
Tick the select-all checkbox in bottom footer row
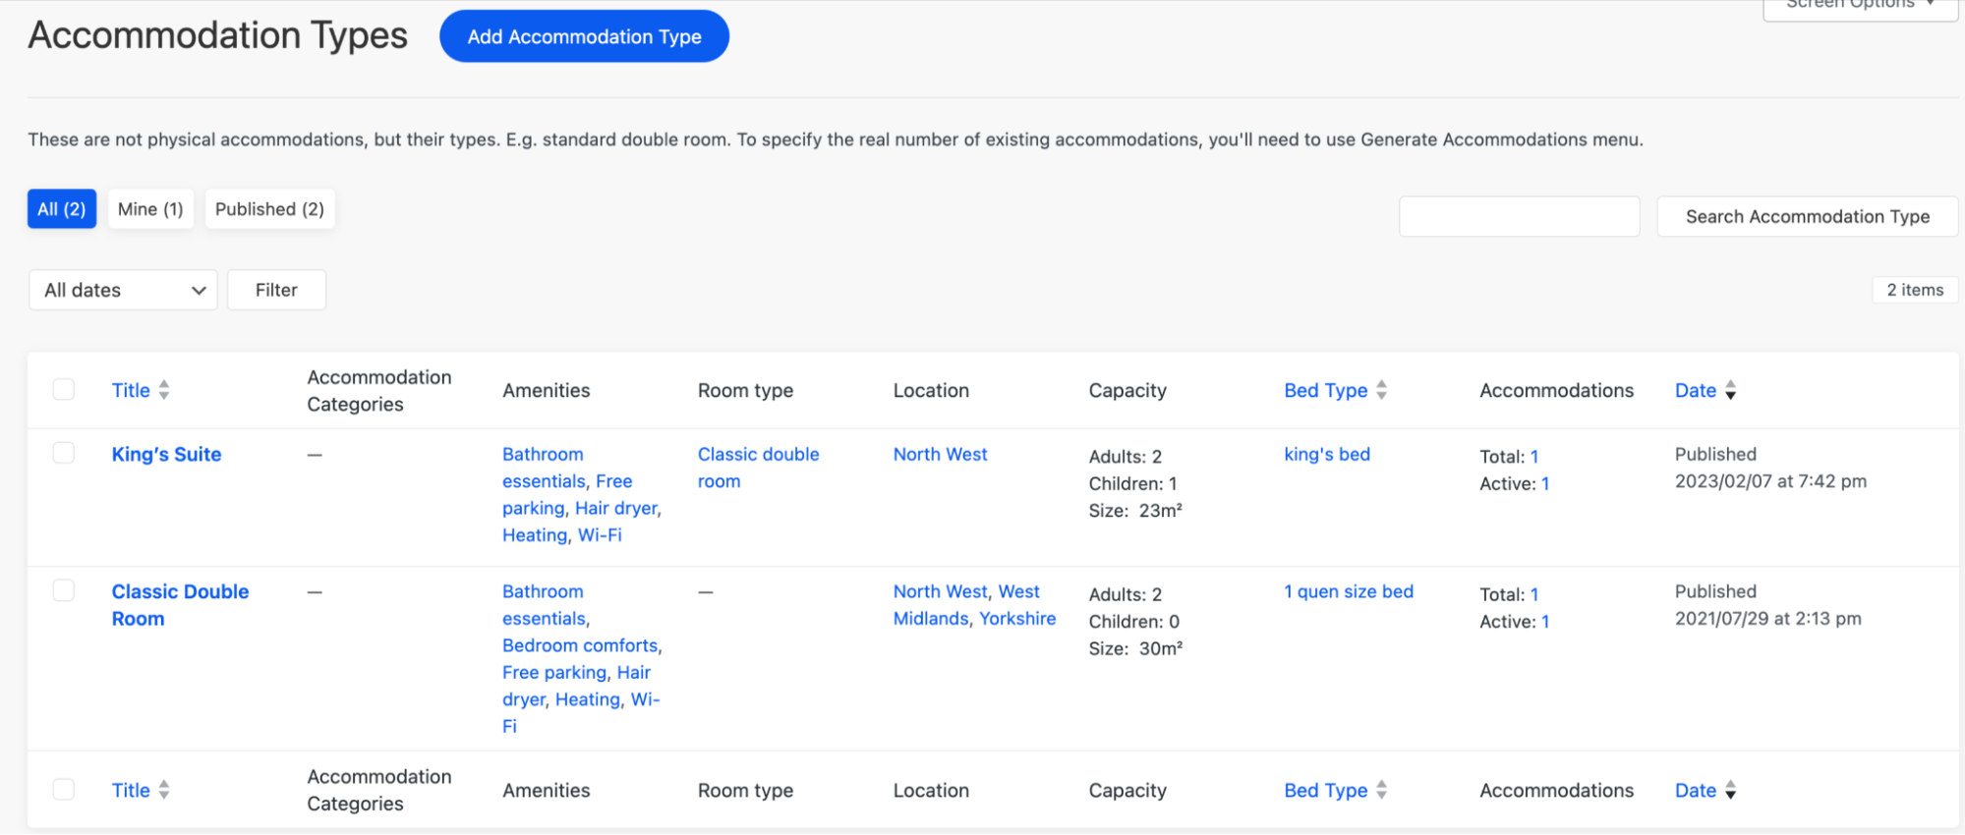[x=64, y=789]
